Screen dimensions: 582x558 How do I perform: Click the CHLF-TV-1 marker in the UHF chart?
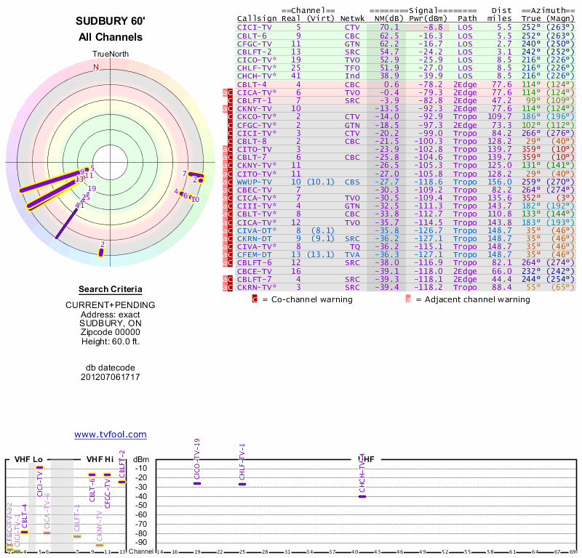242,484
